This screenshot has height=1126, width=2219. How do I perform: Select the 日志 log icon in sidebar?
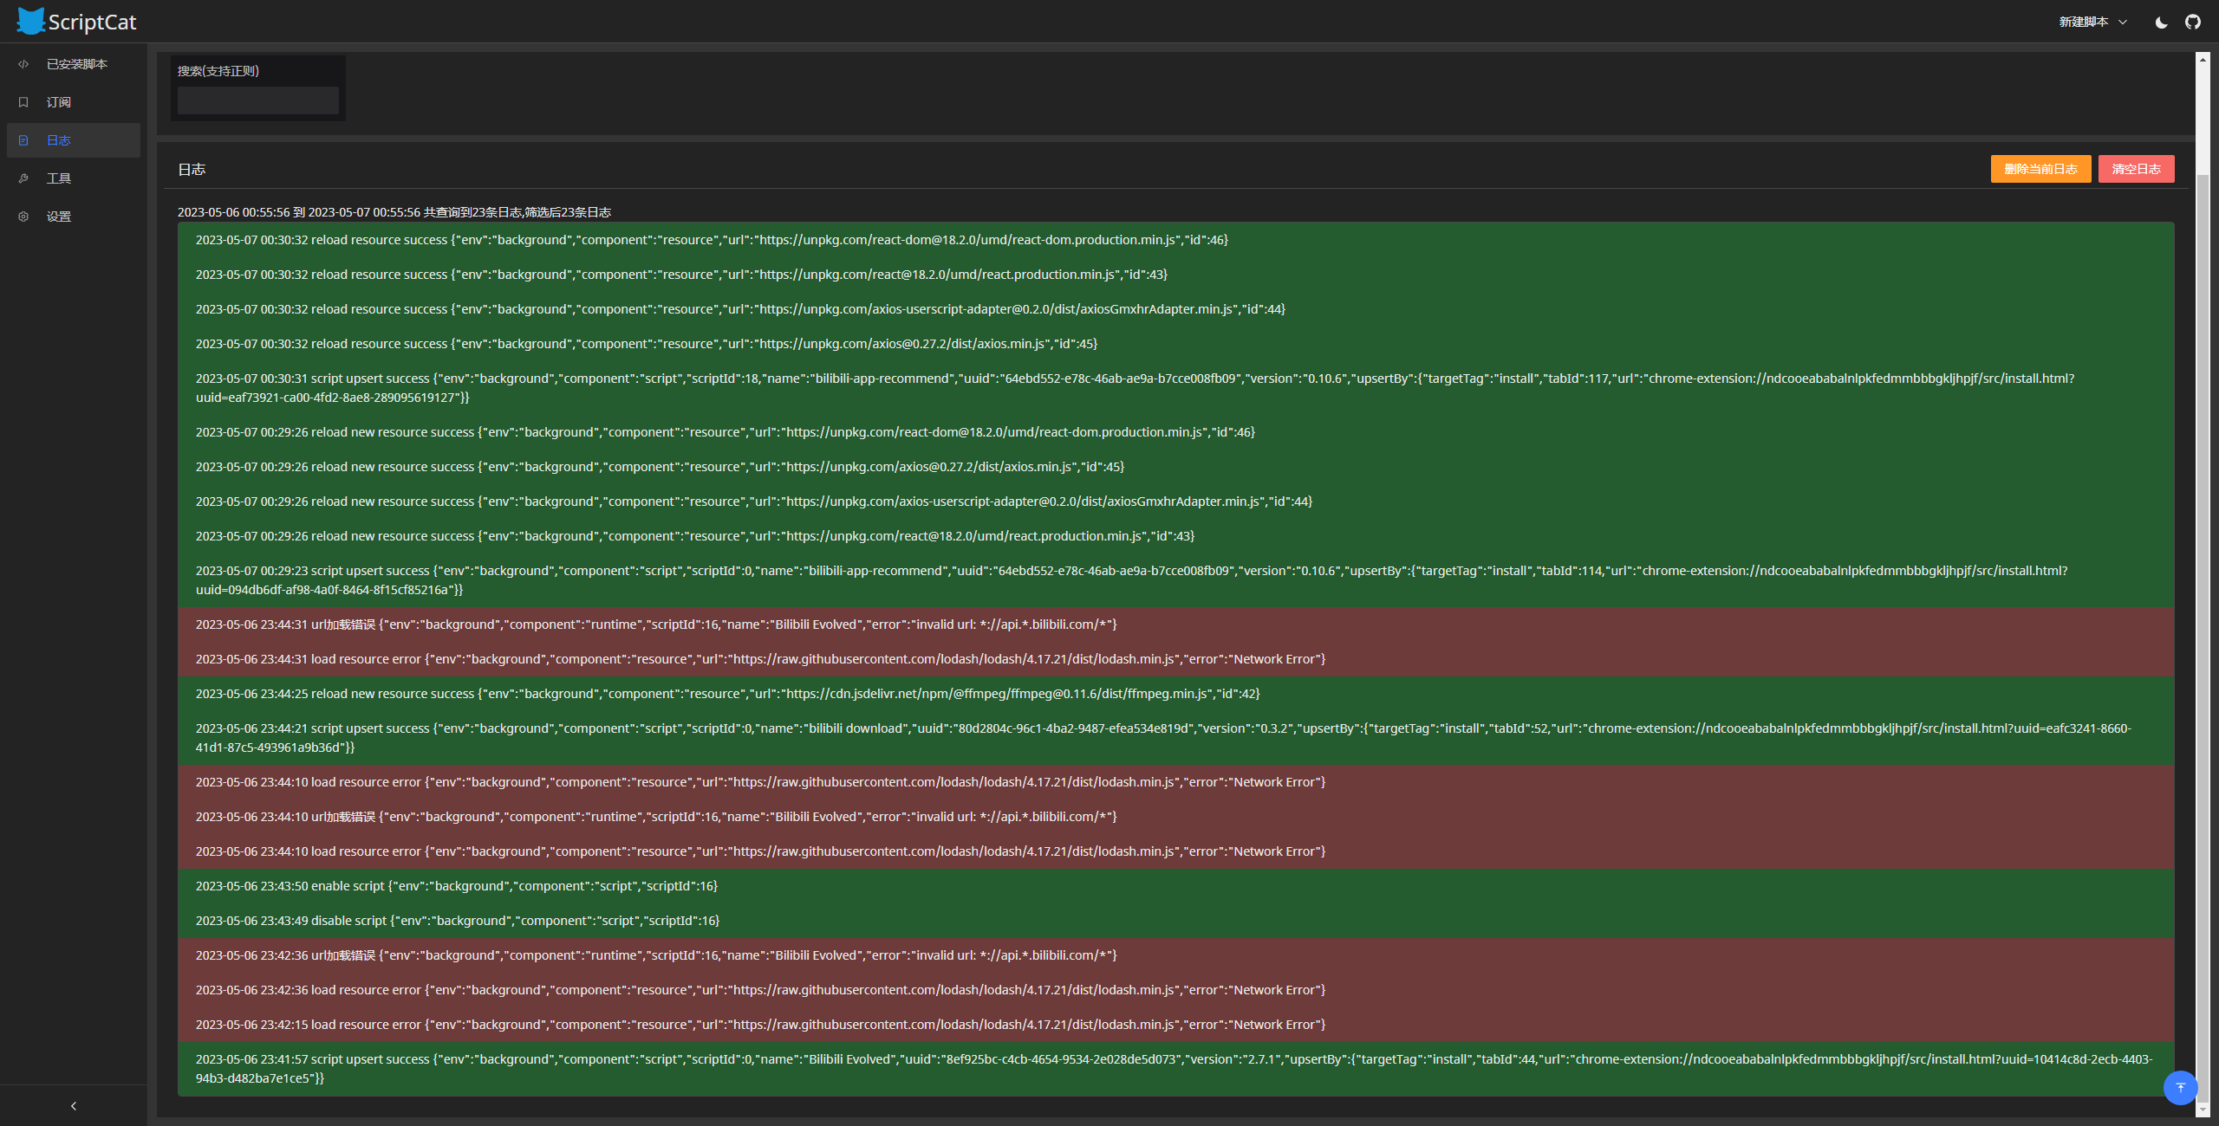23,139
